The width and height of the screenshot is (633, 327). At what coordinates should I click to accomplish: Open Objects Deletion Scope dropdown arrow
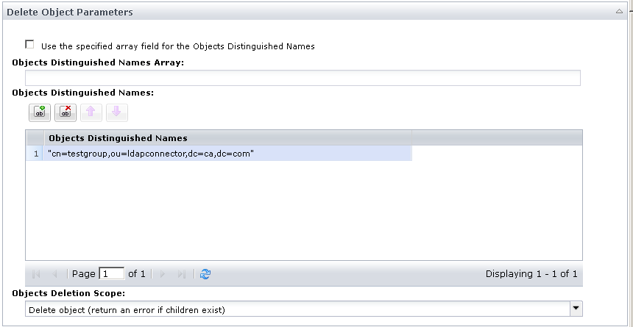[576, 309]
